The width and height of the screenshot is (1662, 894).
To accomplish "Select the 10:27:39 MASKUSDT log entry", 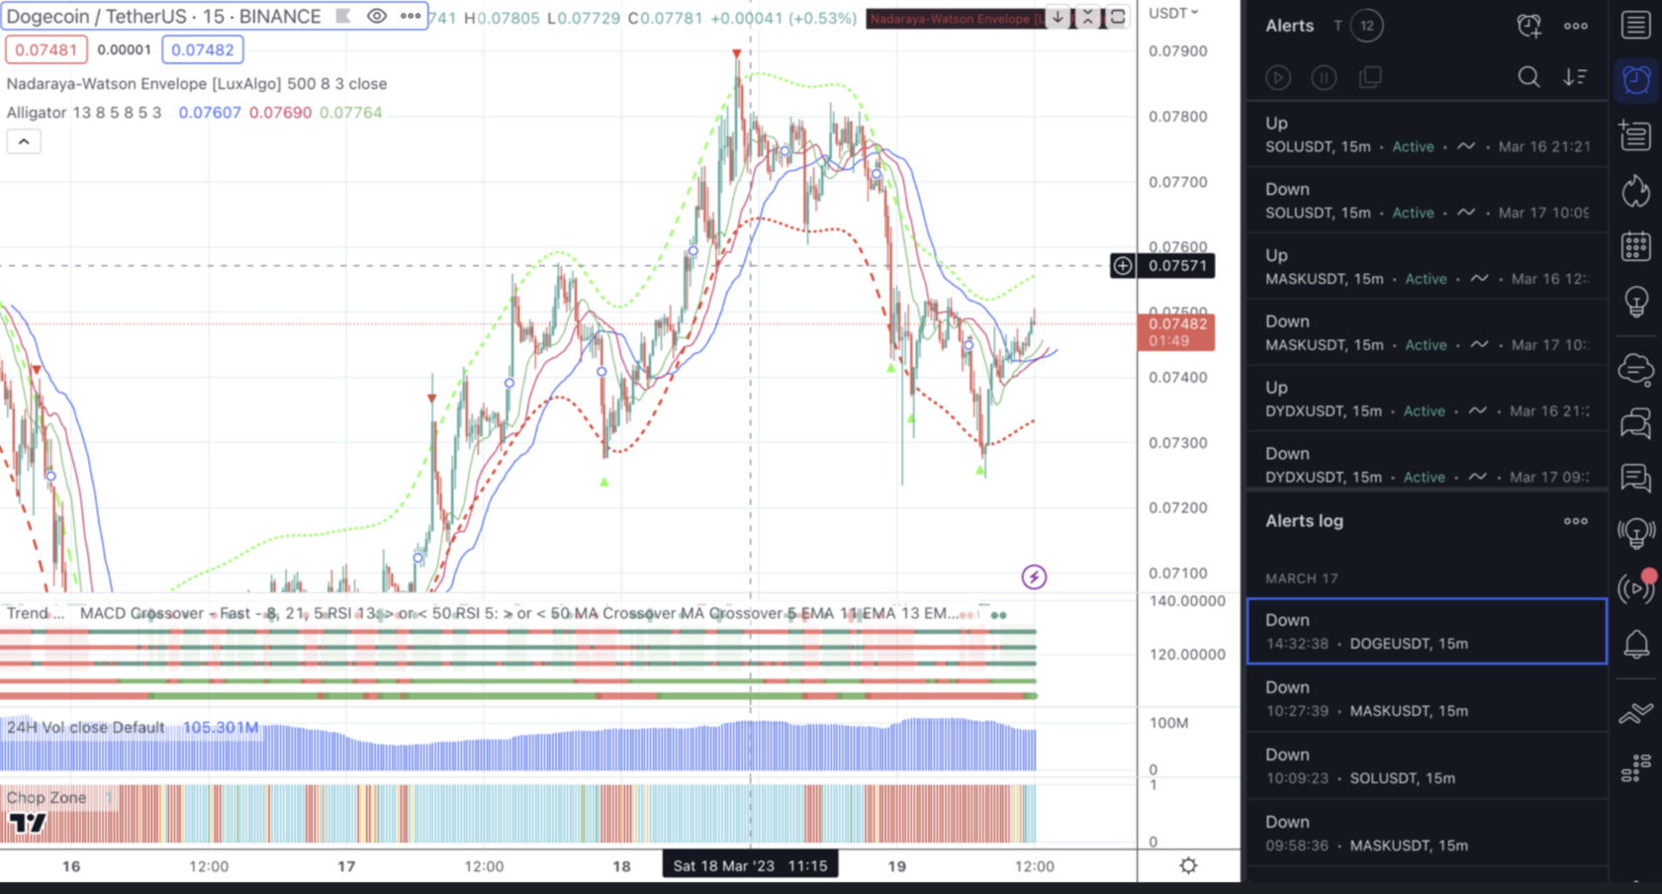I will [1427, 698].
